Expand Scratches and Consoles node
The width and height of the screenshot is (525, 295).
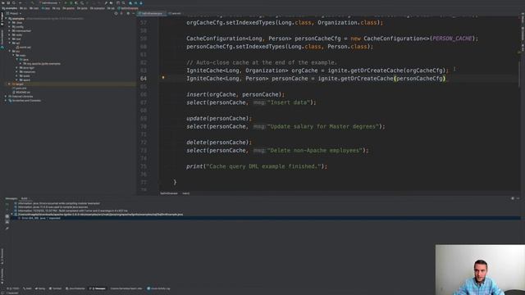click(x=6, y=100)
